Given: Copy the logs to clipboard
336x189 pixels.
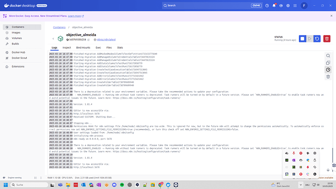Looking at the screenshot, I should (x=328, y=63).
